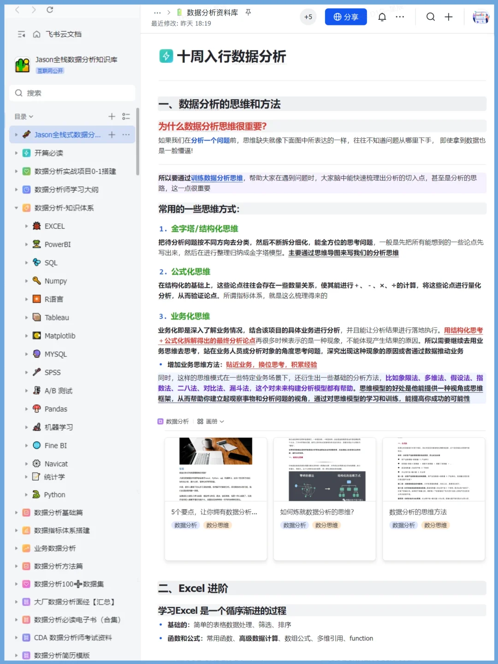Toggle the outline list view icon
498x664 pixels.
click(126, 117)
